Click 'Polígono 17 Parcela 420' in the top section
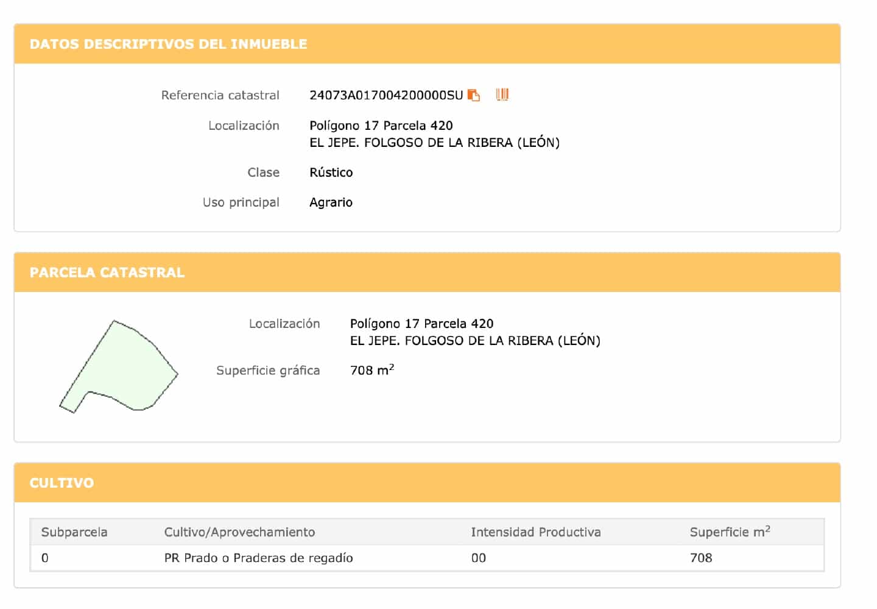This screenshot has height=609, width=877. click(381, 126)
